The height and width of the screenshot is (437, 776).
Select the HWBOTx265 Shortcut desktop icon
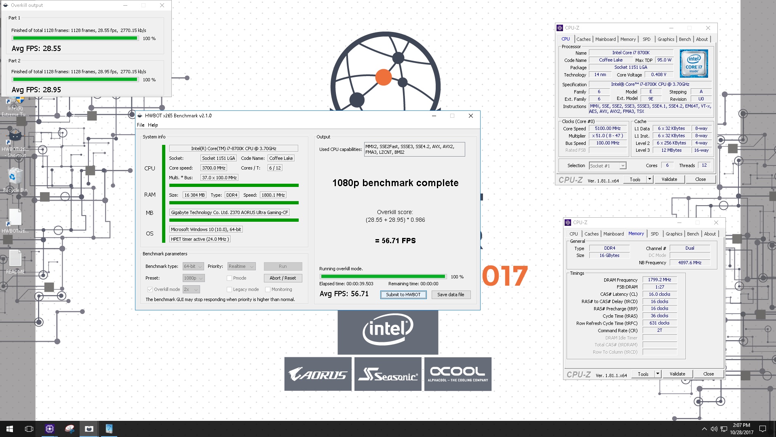(15, 143)
